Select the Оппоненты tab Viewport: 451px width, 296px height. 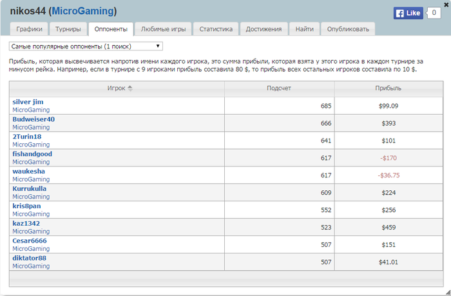coord(111,29)
